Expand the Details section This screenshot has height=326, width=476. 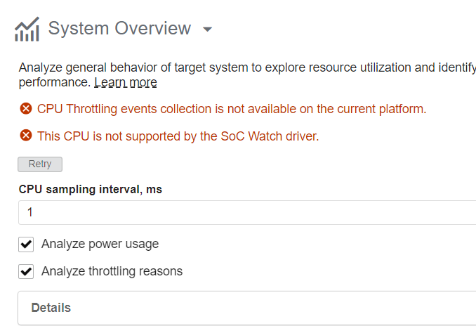pos(51,308)
